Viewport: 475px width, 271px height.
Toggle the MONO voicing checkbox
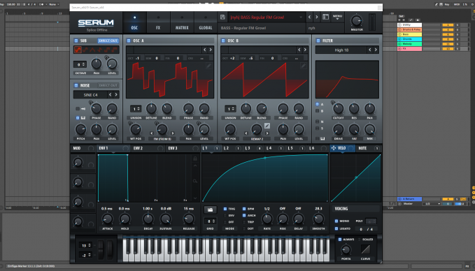click(336, 221)
